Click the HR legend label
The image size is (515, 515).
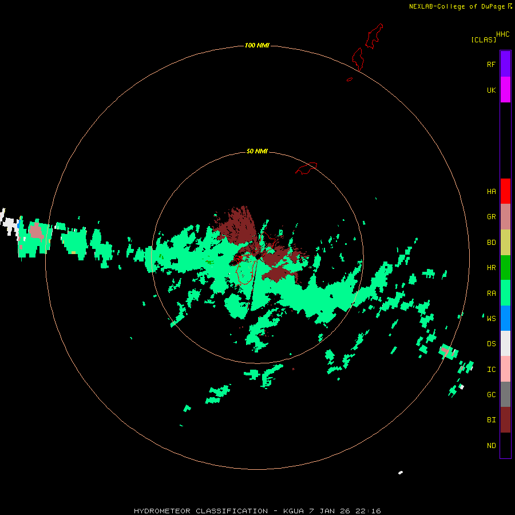[491, 268]
